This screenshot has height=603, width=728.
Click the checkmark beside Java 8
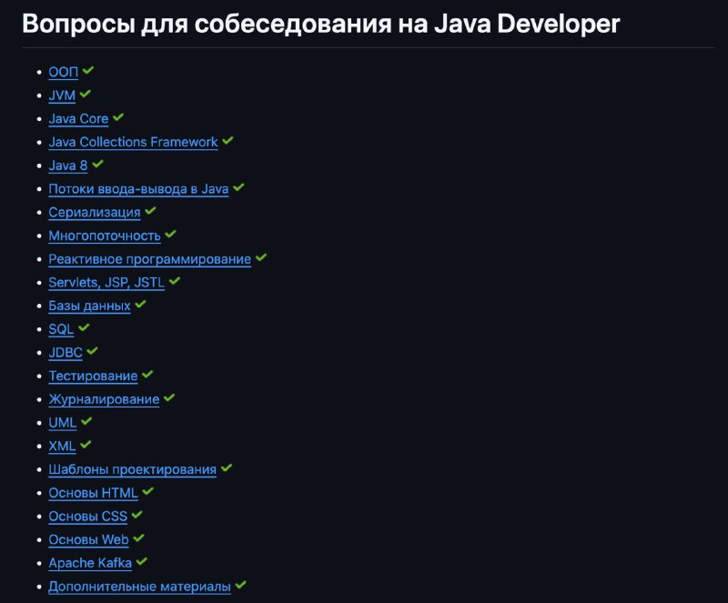pos(97,164)
